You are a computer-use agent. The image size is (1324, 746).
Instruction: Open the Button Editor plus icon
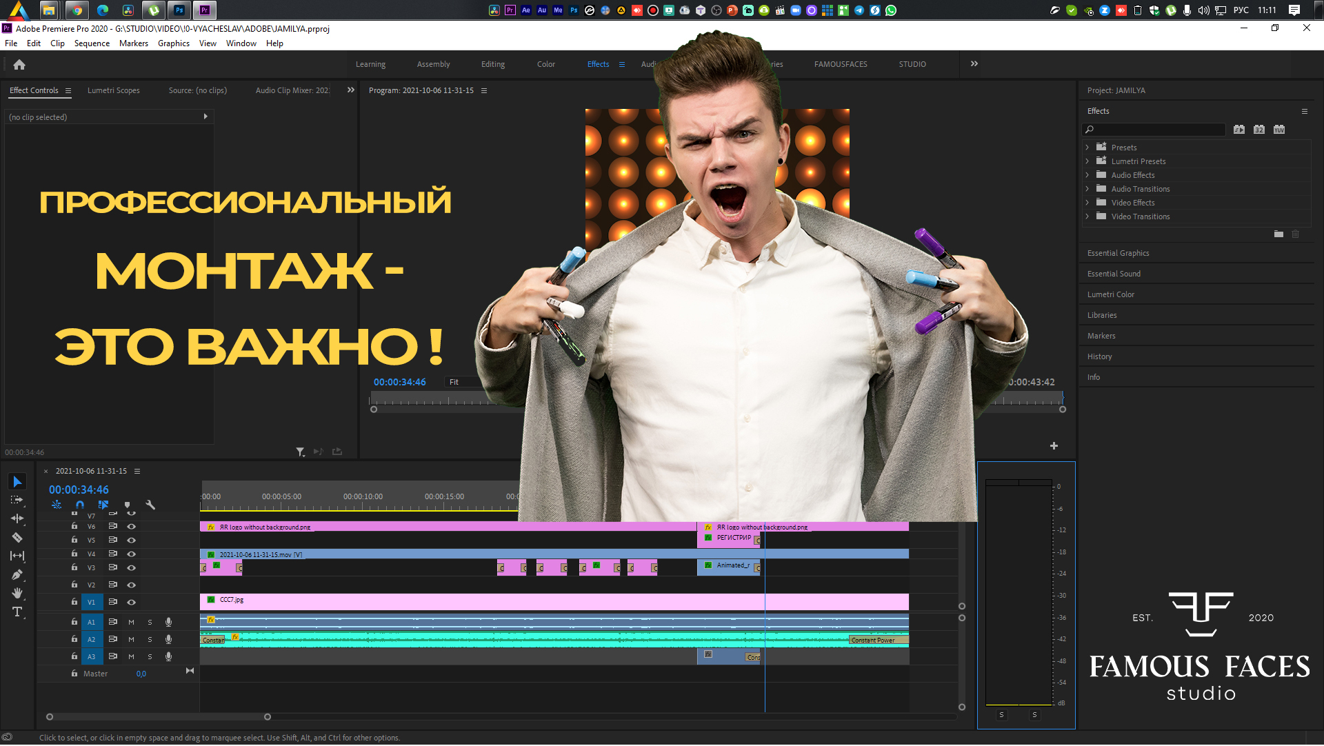click(1054, 446)
